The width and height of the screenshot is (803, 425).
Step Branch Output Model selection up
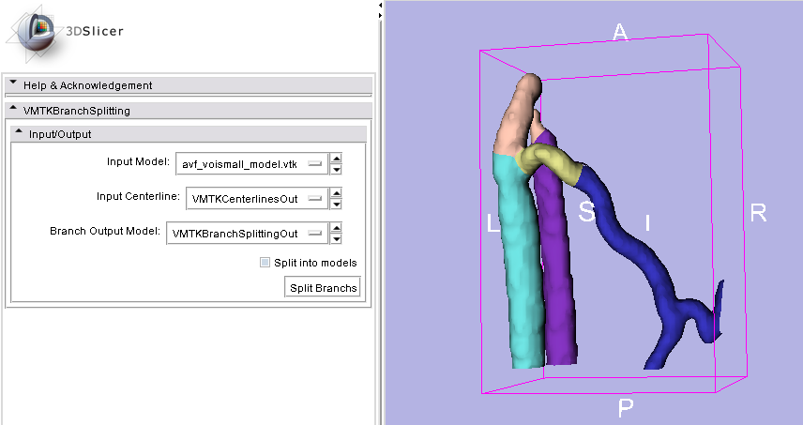pyautogui.click(x=336, y=228)
